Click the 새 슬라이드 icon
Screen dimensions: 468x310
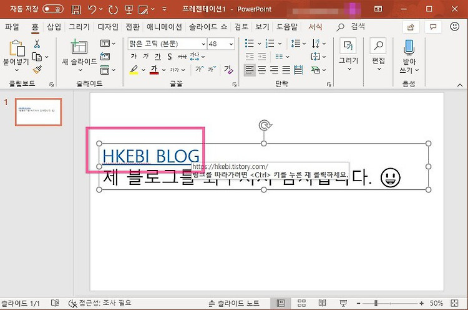coord(79,47)
